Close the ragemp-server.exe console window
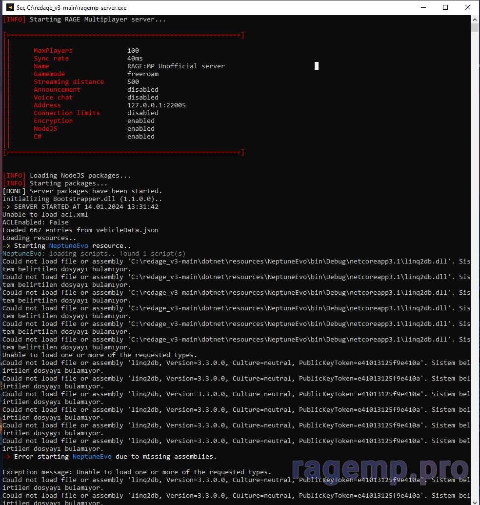Screen dimensions: 480x505 coord(467,7)
